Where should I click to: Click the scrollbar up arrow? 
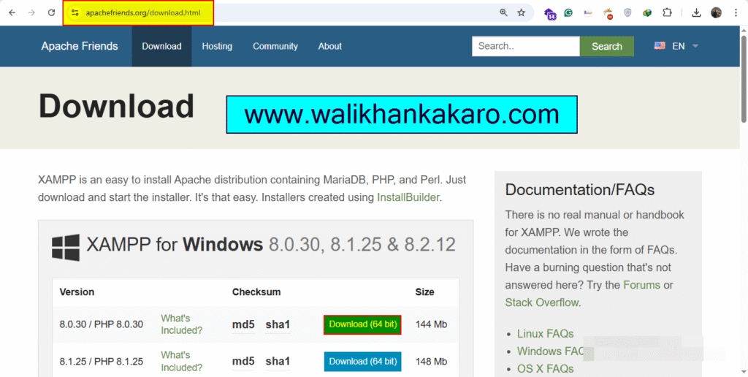tap(743, 31)
